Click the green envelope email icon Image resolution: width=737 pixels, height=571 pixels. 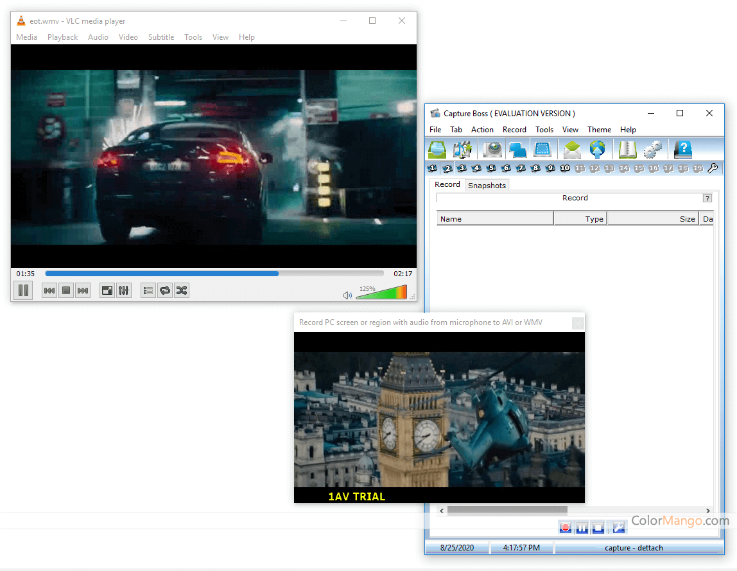[x=572, y=149]
